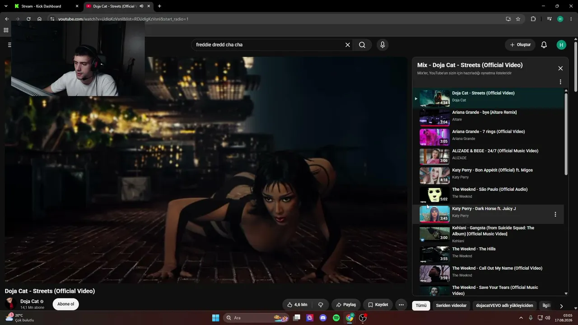Image resolution: width=578 pixels, height=325 pixels.
Task: Open the browser home page icon
Action: 39,19
